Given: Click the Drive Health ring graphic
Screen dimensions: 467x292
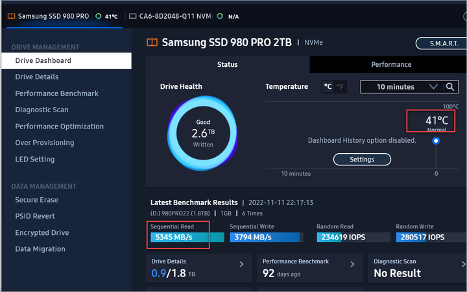Looking at the screenshot, I should pyautogui.click(x=202, y=133).
